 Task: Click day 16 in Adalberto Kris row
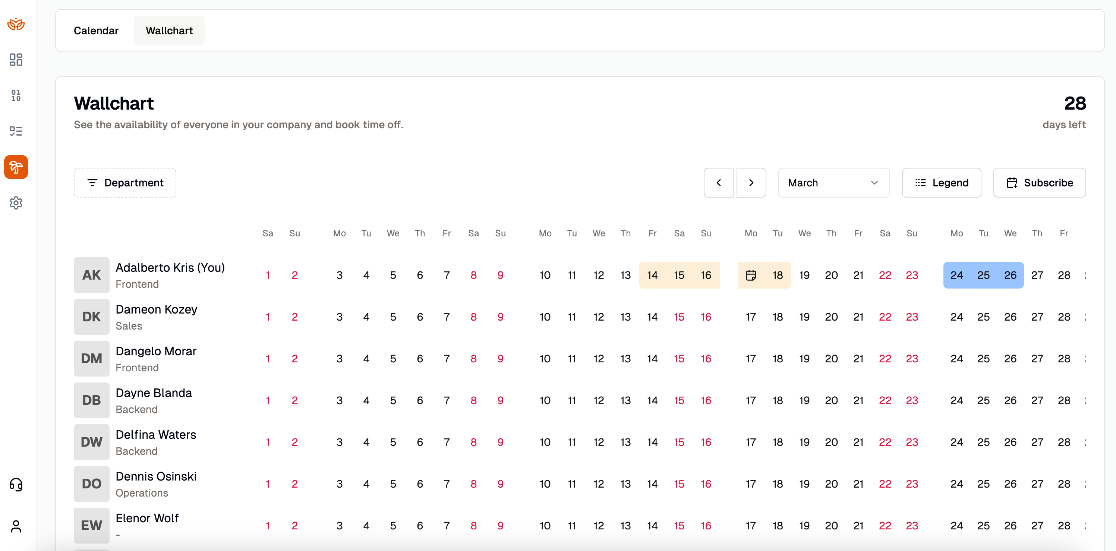tap(706, 275)
